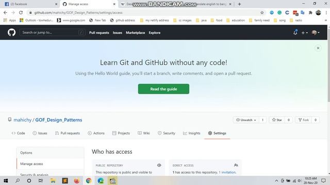Open the song bookmarks folder

point(279,21)
